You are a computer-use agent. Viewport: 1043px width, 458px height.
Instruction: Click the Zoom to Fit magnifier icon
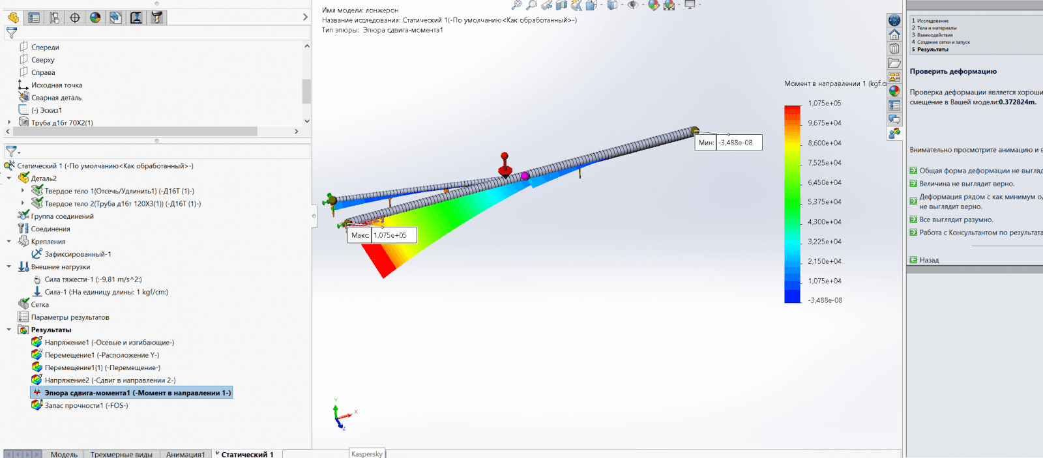(516, 5)
